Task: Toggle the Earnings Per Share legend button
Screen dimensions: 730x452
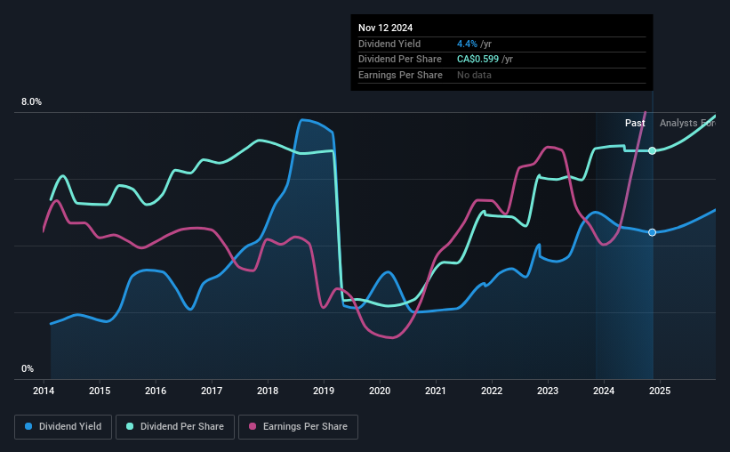Action: [x=298, y=427]
